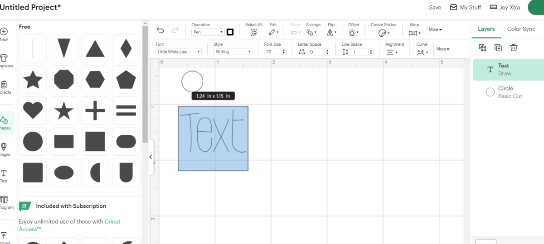Click the Letter Space stepper arrows
This screenshot has height=244, width=544.
[x=328, y=52]
